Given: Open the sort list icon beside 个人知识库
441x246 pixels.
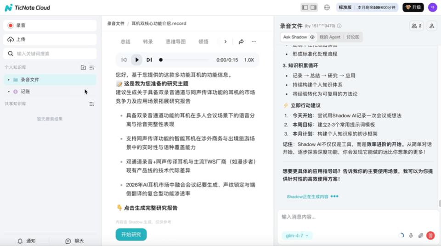Looking at the screenshot, I should (92, 68).
